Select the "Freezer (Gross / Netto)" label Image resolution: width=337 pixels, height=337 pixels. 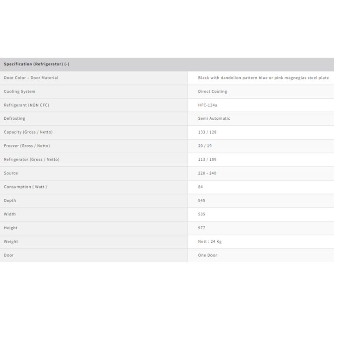point(26,146)
